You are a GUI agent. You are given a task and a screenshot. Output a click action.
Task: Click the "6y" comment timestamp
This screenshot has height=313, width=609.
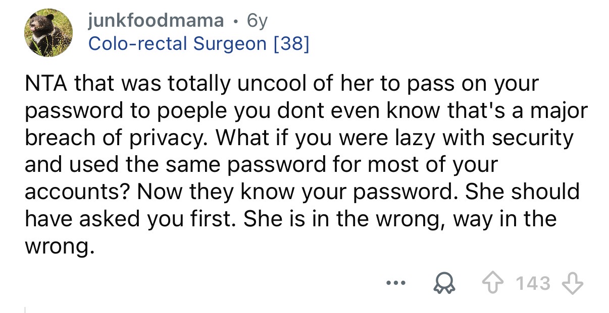(257, 21)
